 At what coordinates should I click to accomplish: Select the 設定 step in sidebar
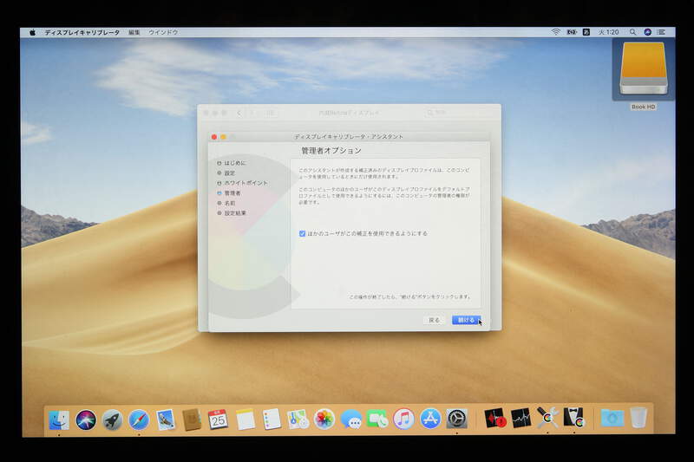click(x=226, y=173)
